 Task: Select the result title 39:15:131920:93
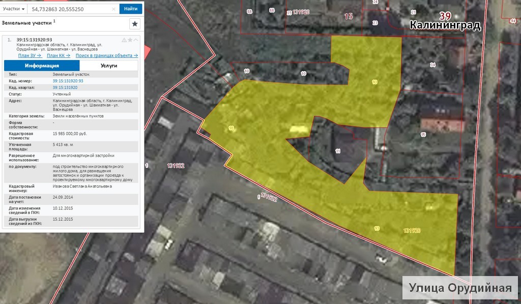(x=34, y=39)
